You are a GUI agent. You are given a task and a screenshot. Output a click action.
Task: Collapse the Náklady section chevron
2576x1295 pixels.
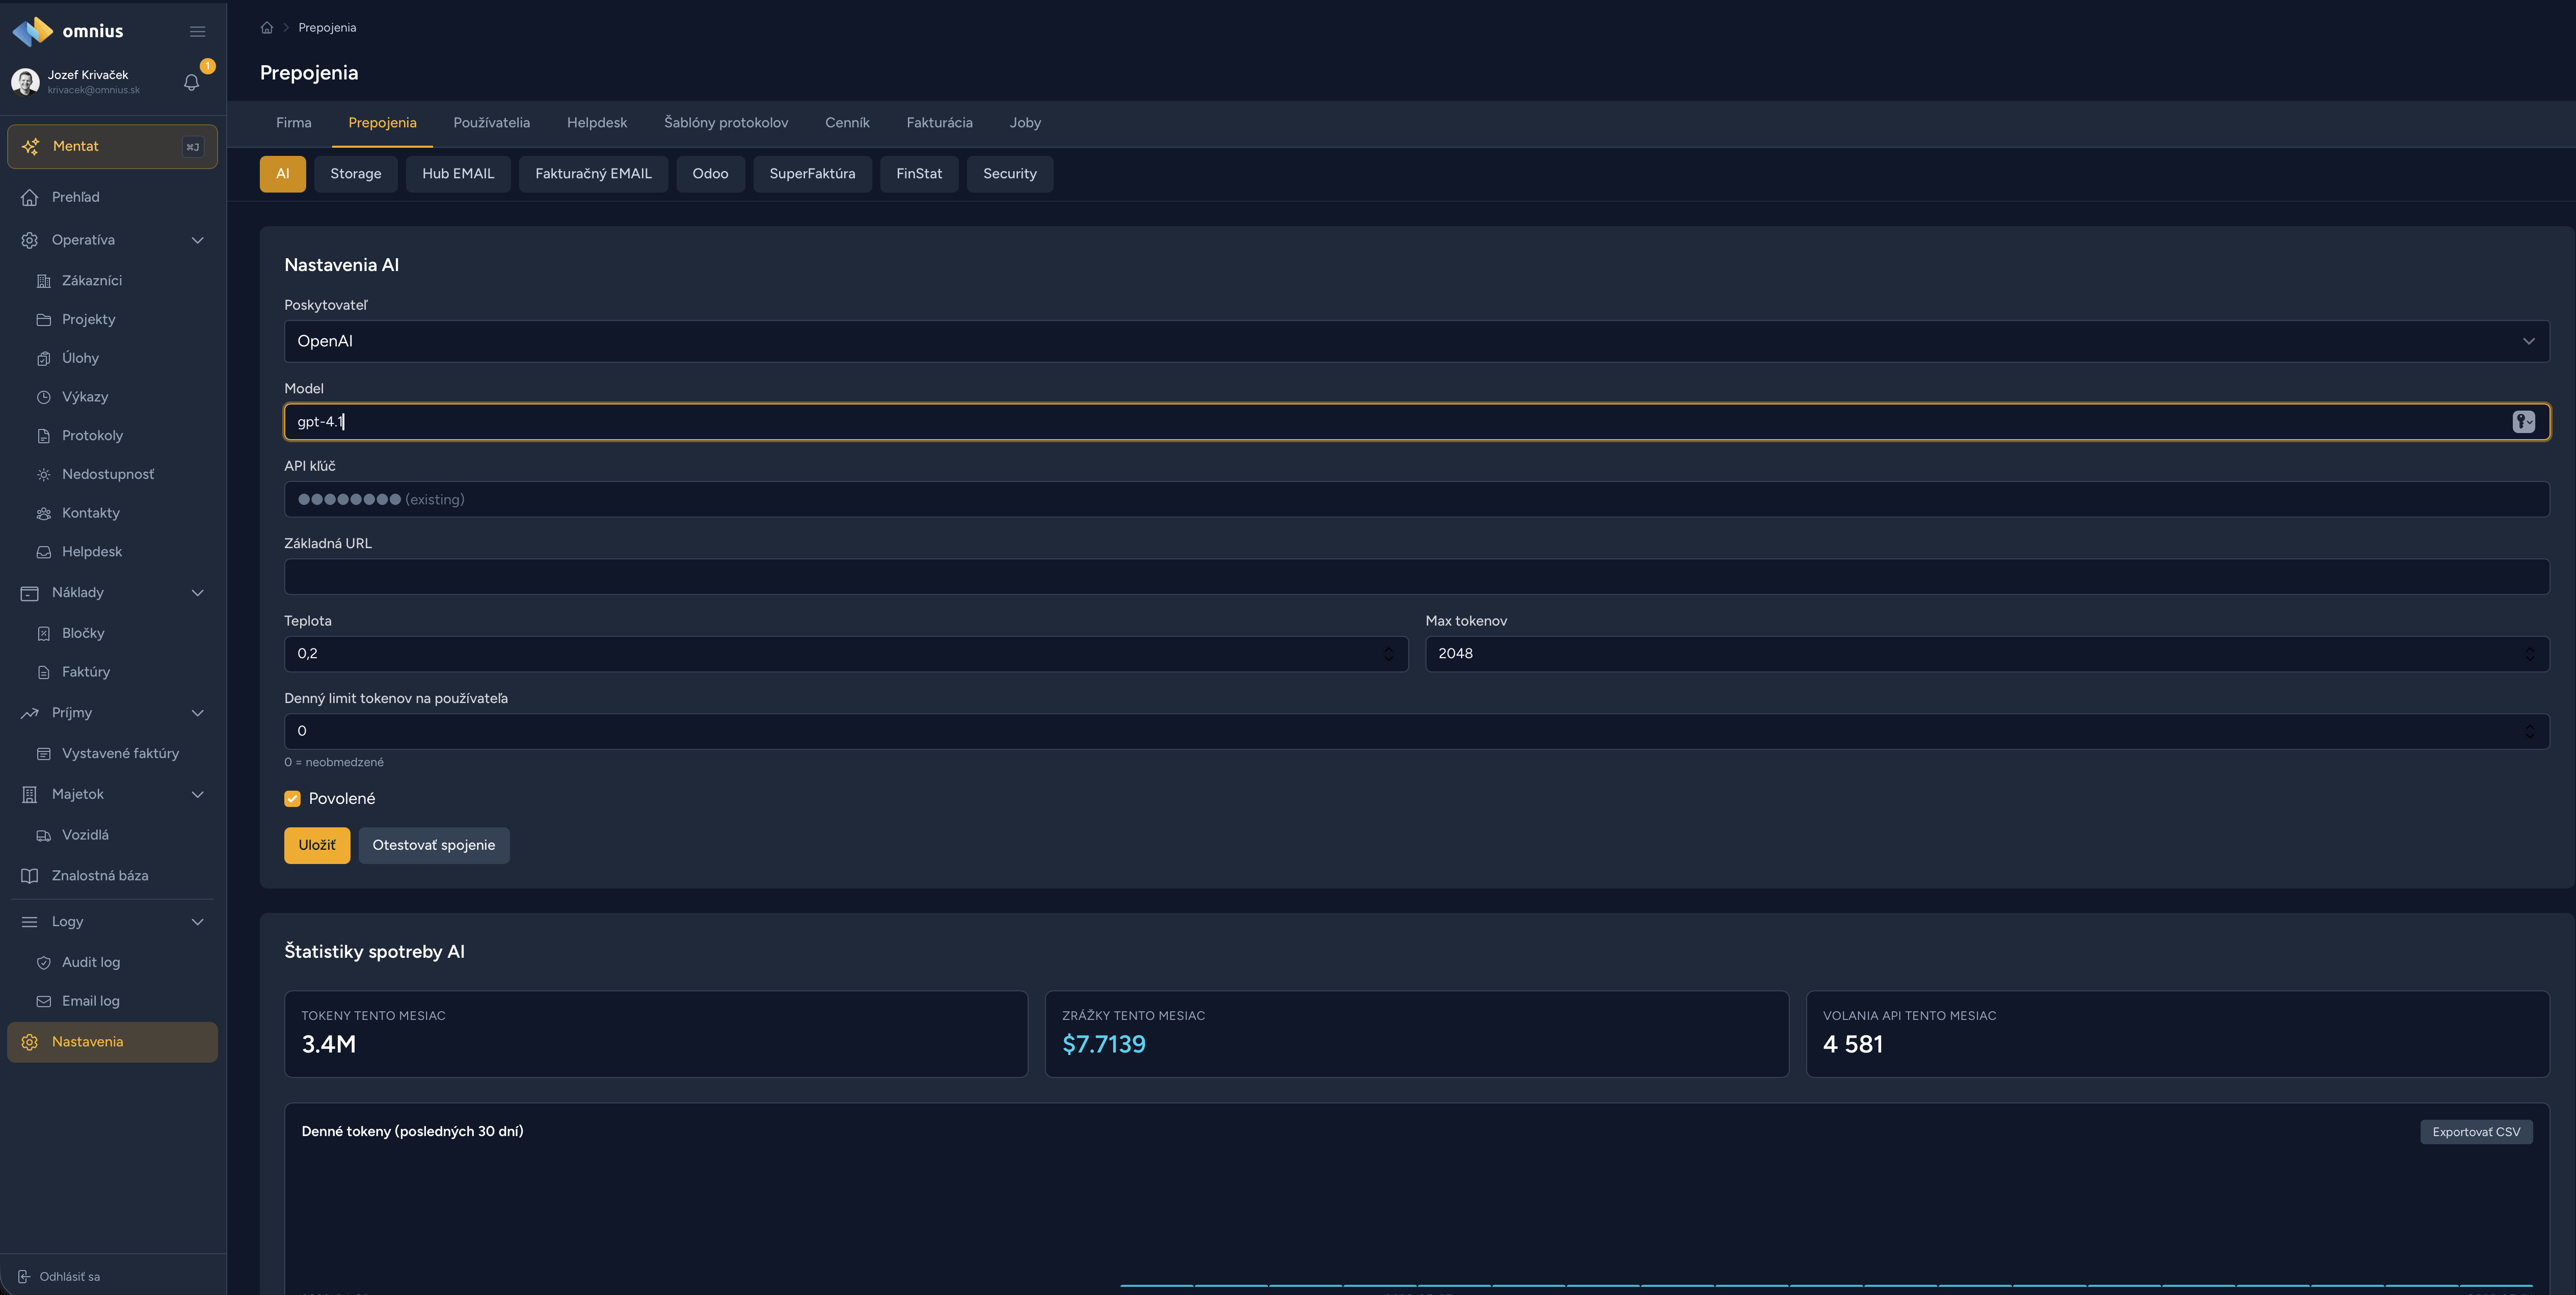[x=197, y=593]
